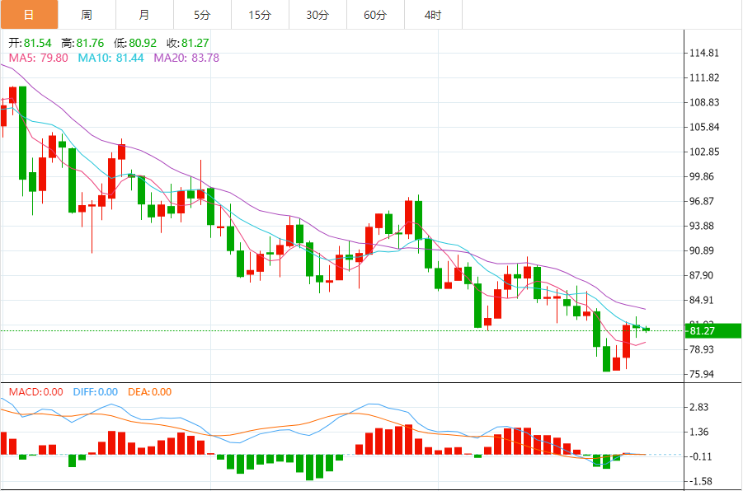The image size is (743, 491).
Task: Click the 2.83 MACD axis label
Action: coord(699,407)
